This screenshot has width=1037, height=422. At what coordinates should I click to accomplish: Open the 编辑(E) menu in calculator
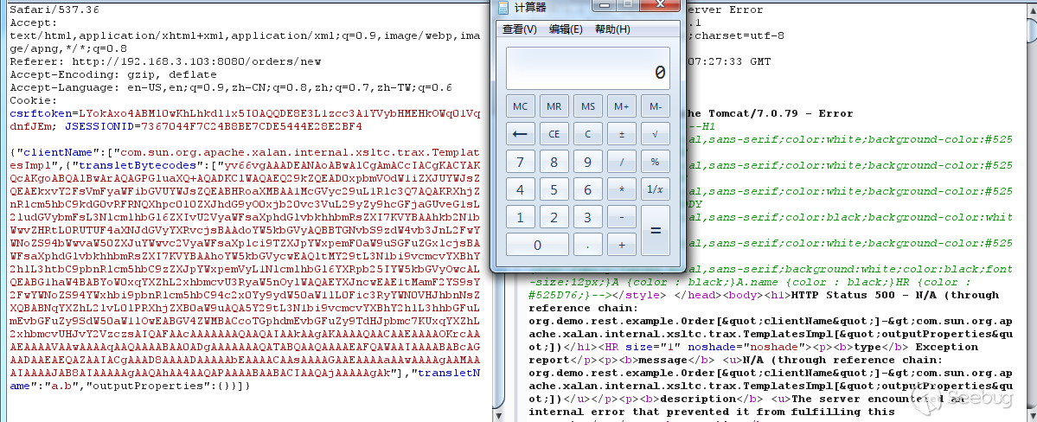566,29
